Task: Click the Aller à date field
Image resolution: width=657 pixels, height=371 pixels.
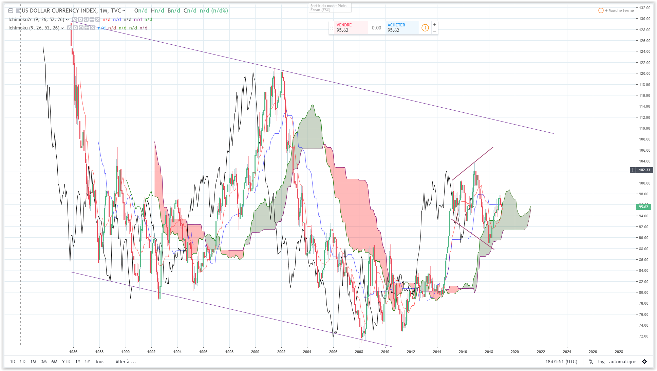Action: (126, 362)
